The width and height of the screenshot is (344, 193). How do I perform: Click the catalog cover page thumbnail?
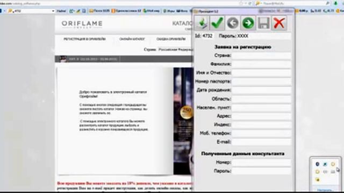click(x=183, y=121)
